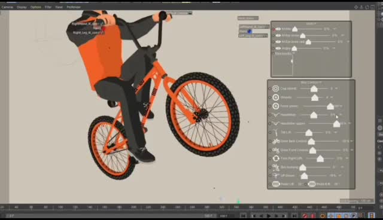This screenshot has height=220, width=383.
Task: Toggle the keyframe dot before Front wheel
Action: [270, 106]
